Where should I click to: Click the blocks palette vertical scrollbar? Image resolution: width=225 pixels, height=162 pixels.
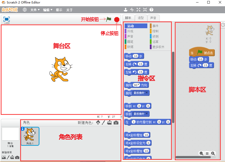coord(173,87)
